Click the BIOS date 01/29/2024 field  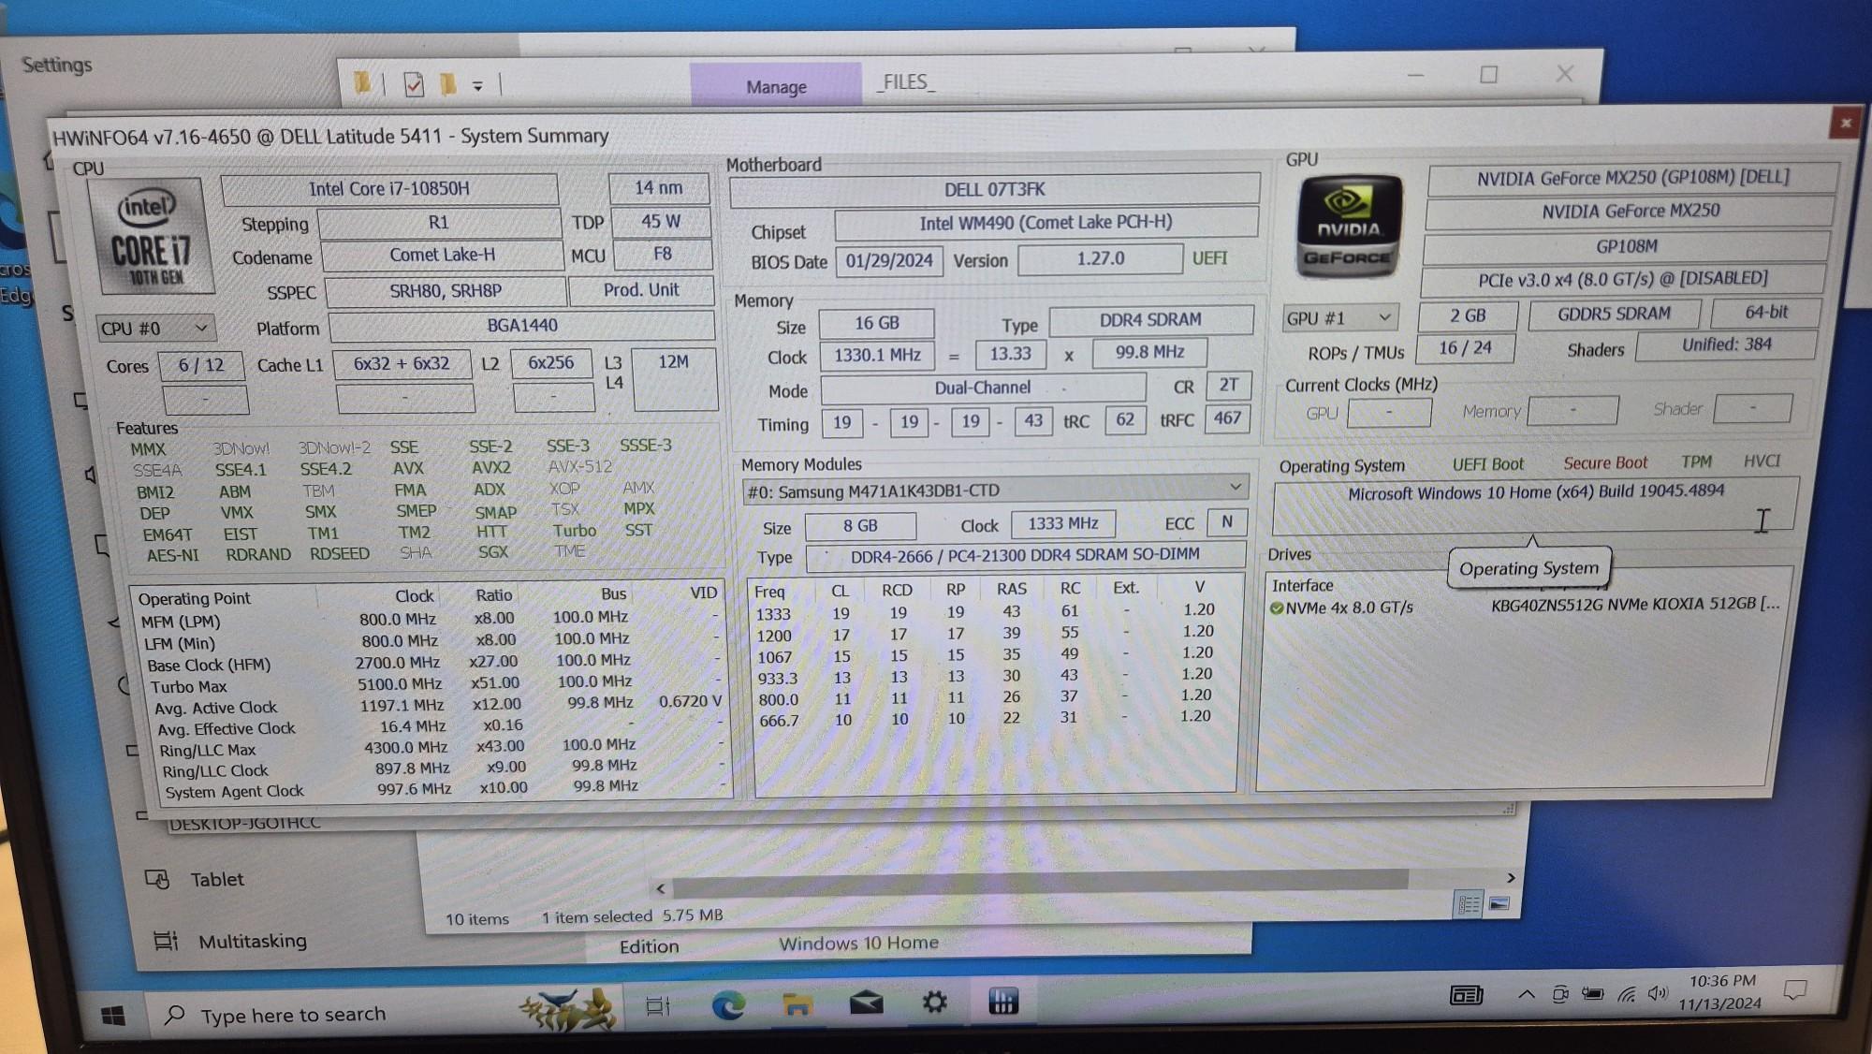pos(889,260)
